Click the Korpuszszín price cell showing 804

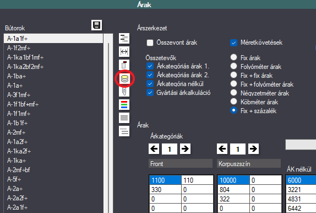(x=233, y=190)
